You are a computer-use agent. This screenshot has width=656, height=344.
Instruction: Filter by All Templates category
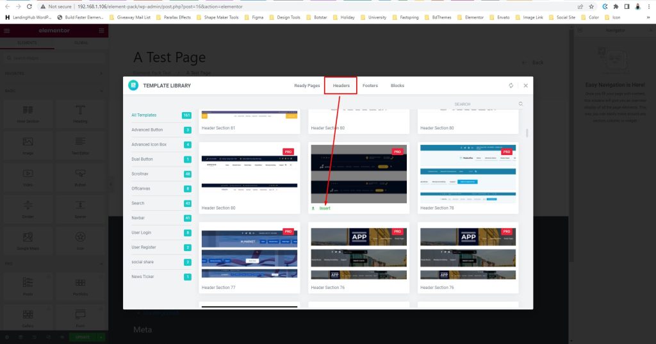(144, 115)
